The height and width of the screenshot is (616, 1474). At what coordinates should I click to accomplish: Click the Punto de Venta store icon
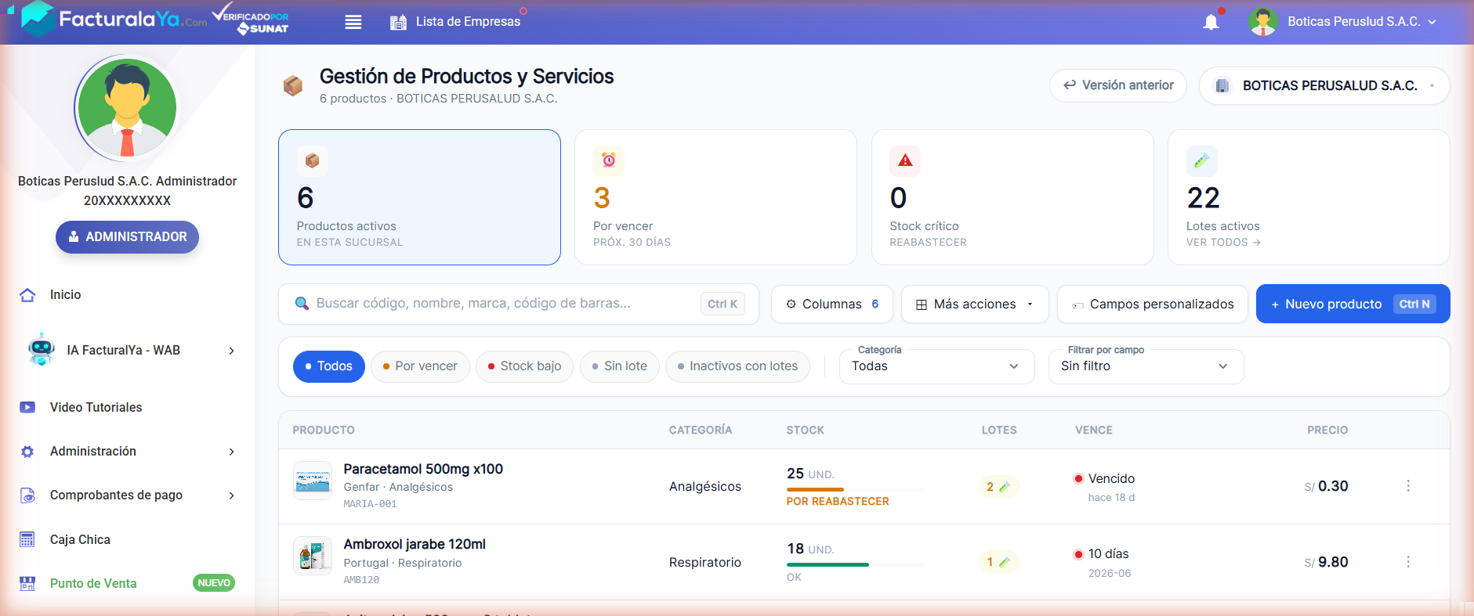click(x=27, y=583)
